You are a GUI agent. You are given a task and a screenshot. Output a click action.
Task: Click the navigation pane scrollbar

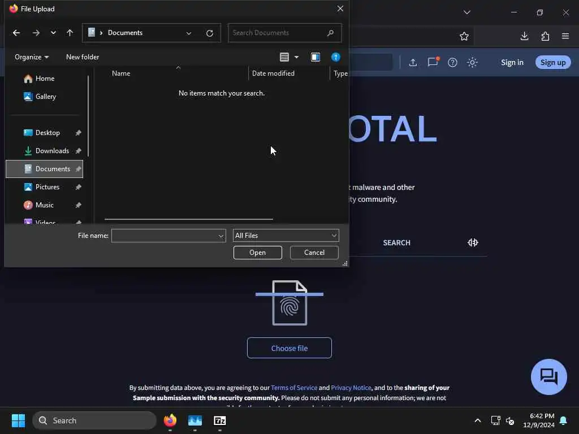click(88, 116)
